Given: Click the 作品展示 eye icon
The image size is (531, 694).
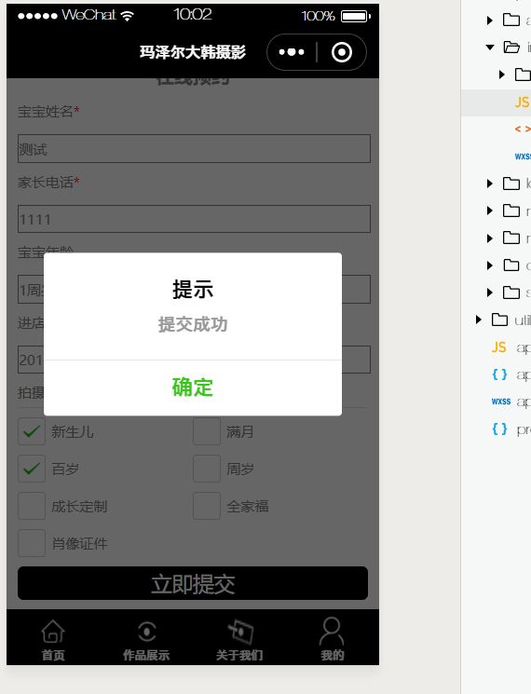Looking at the screenshot, I should 146,632.
